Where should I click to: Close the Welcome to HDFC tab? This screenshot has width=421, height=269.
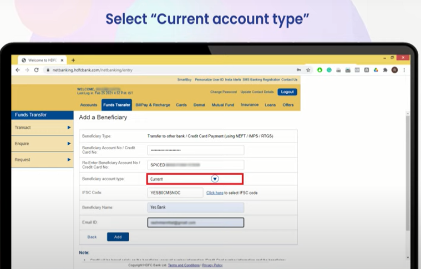(62, 60)
